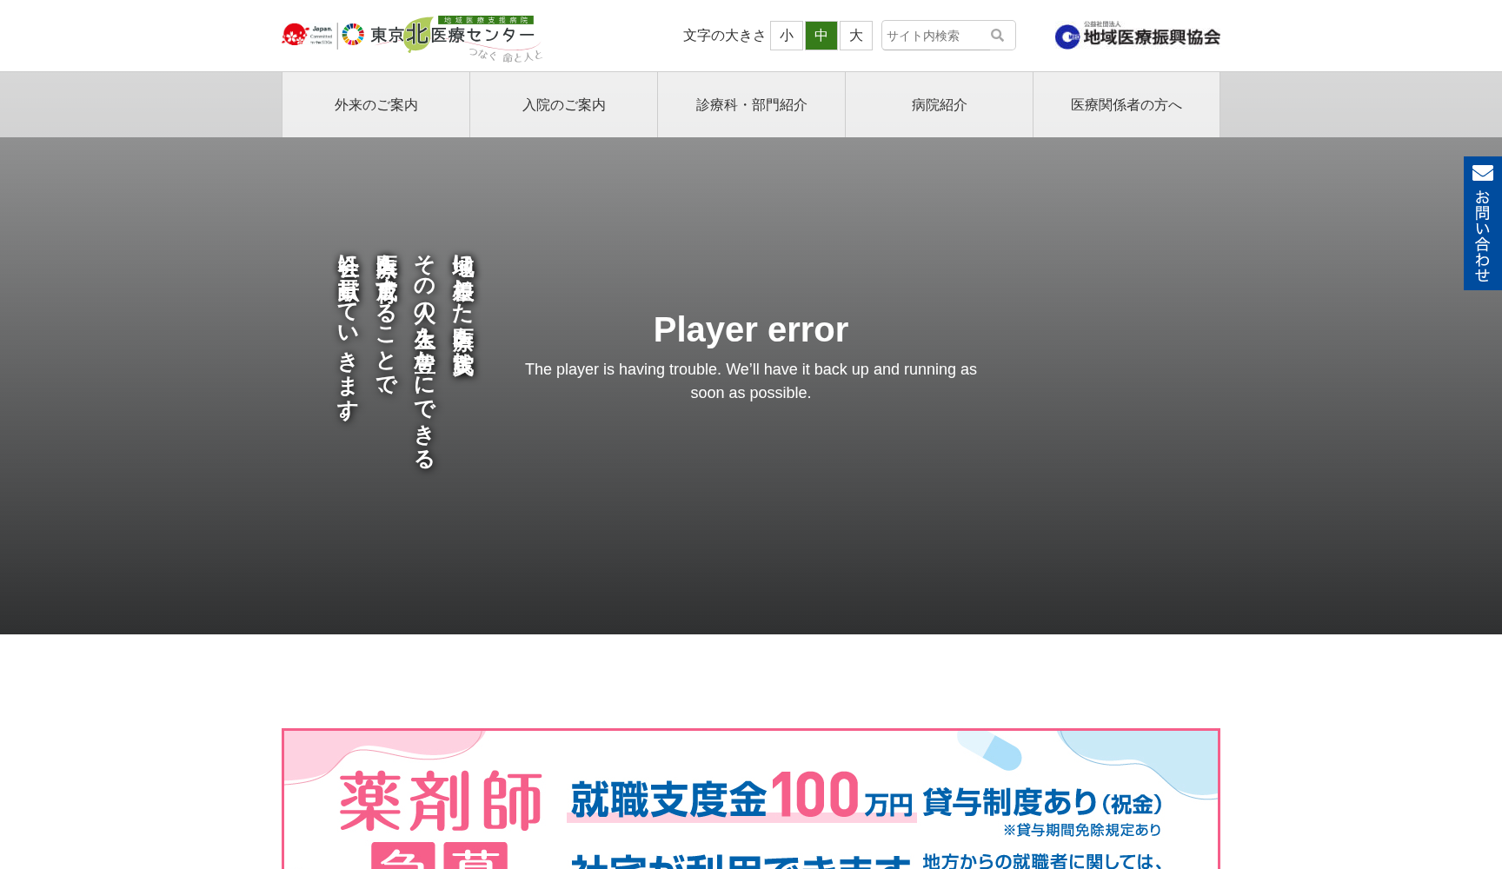1502x869 pixels.
Task: Open the 診療科・部門紹介 menu
Action: pyautogui.click(x=750, y=104)
